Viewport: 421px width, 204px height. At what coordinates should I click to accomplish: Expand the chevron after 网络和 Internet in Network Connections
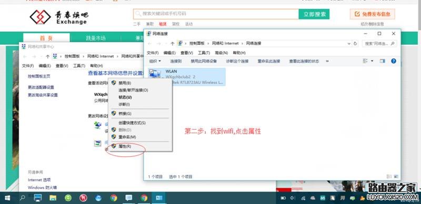pyautogui.click(x=243, y=44)
